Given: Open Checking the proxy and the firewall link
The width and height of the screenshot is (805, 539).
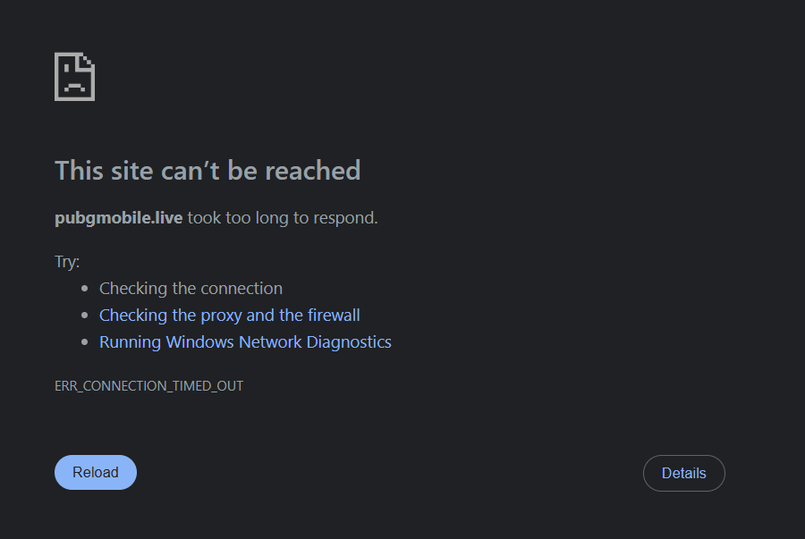Looking at the screenshot, I should point(229,316).
